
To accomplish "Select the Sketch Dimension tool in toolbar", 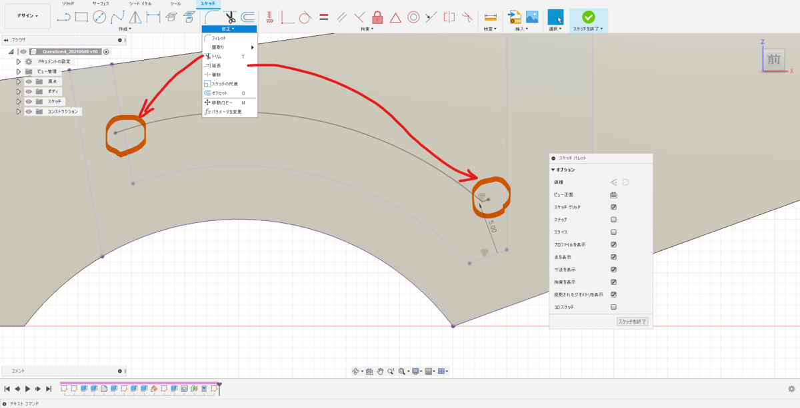I will [x=153, y=17].
